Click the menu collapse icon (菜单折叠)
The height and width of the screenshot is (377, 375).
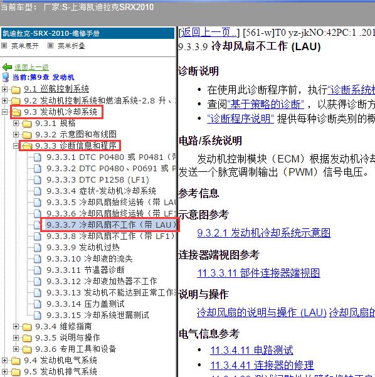tap(50, 45)
